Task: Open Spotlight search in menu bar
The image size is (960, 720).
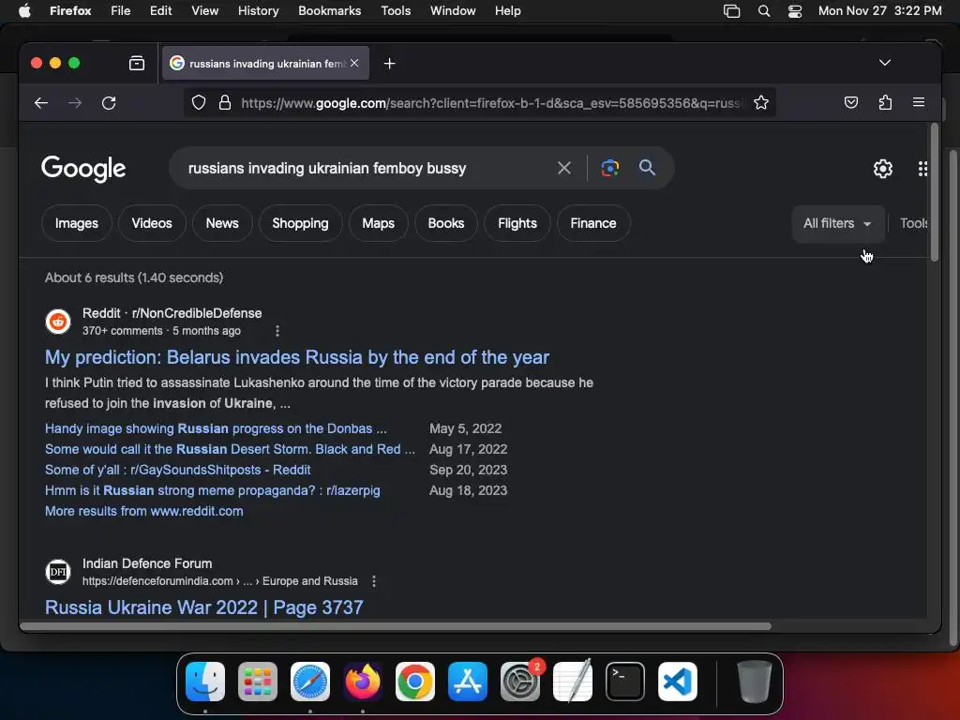Action: (x=763, y=11)
